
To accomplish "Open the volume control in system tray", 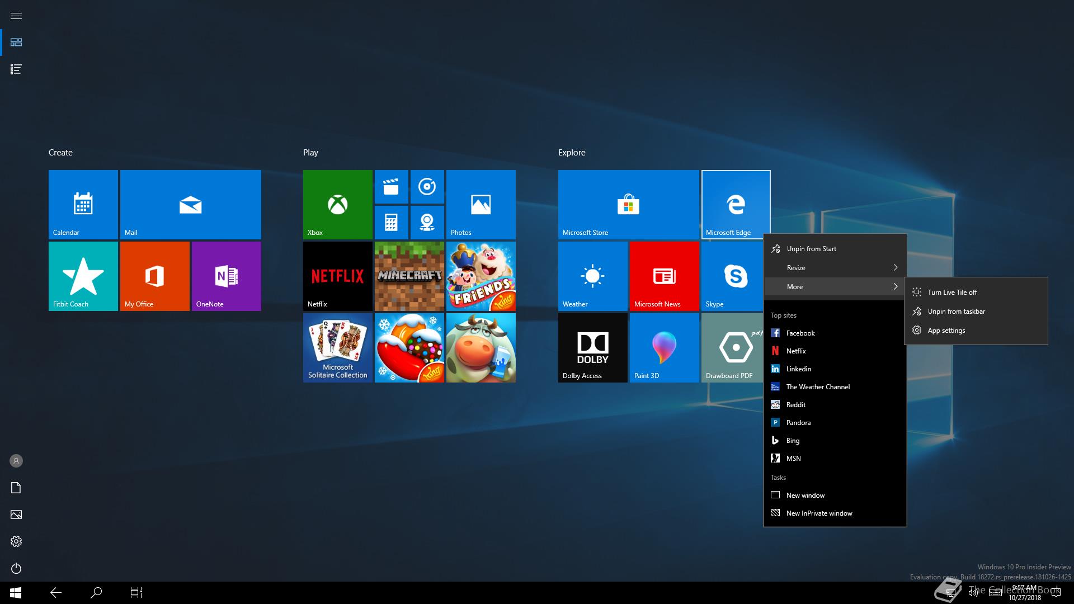I will point(973,593).
